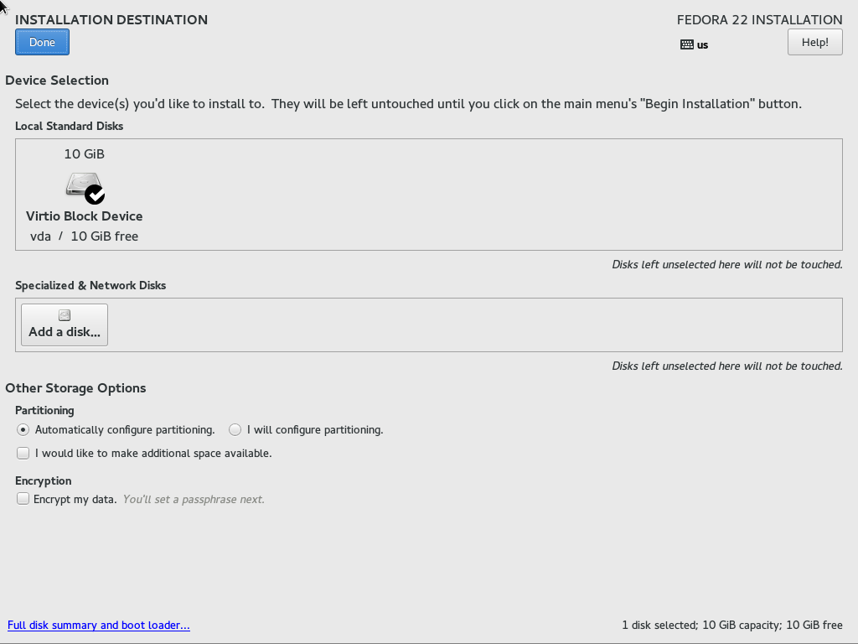Screen dimensions: 858x644
Task: Choose the I will configure partitioning radio
Action: click(x=235, y=430)
